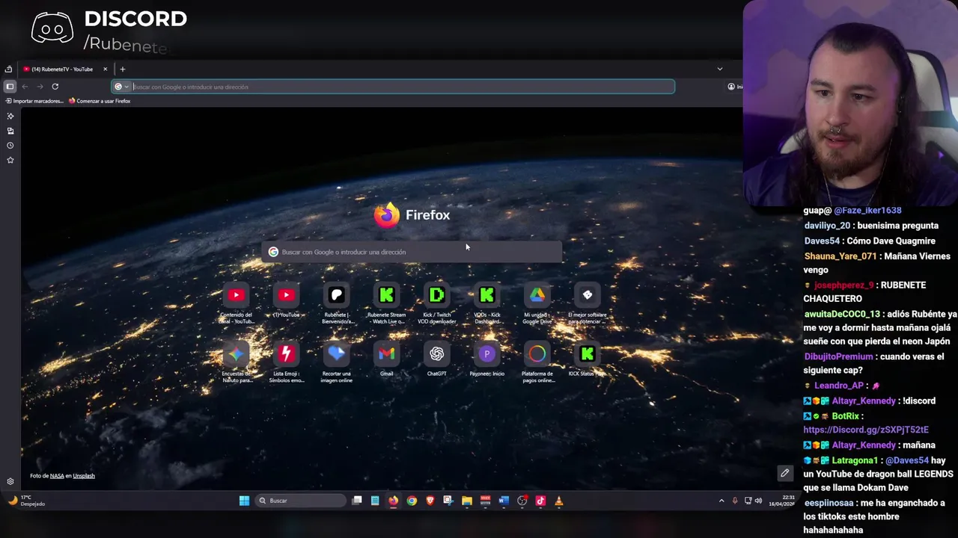
Task: Go forward with the browser forward arrow
Action: (x=40, y=87)
